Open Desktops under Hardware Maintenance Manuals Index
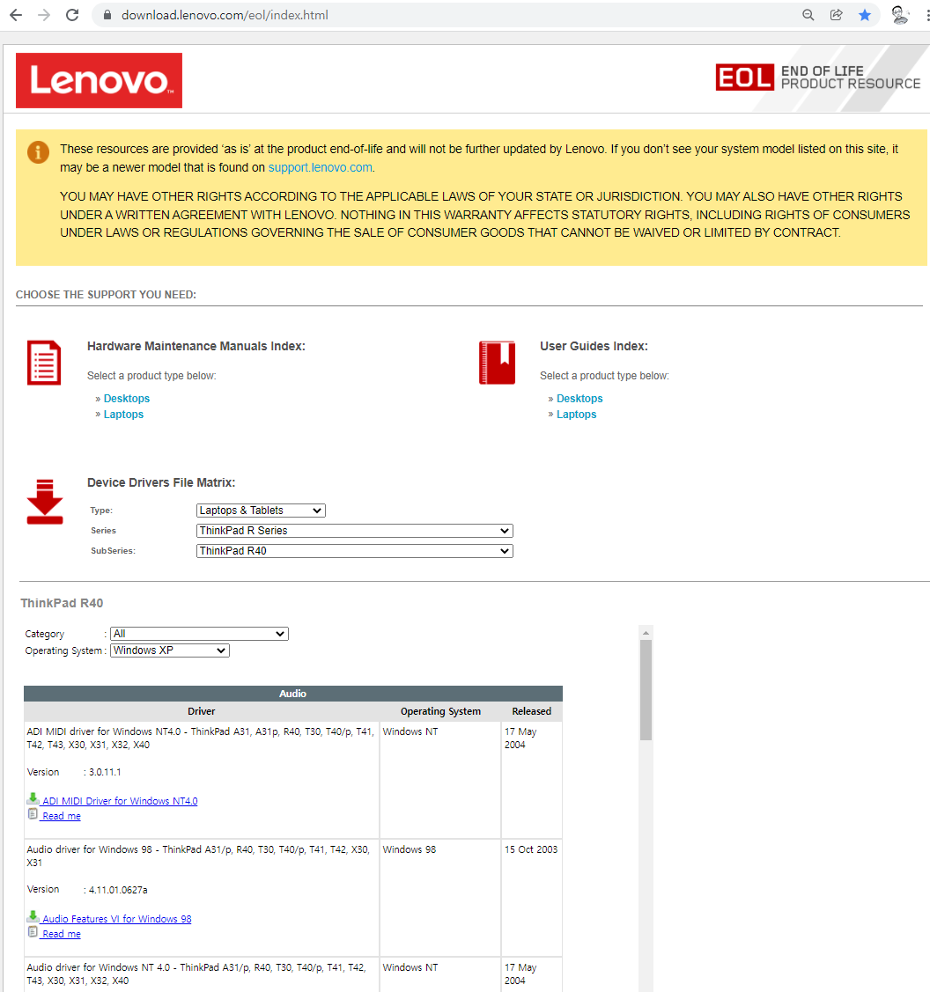The height and width of the screenshot is (992, 930). pos(127,399)
